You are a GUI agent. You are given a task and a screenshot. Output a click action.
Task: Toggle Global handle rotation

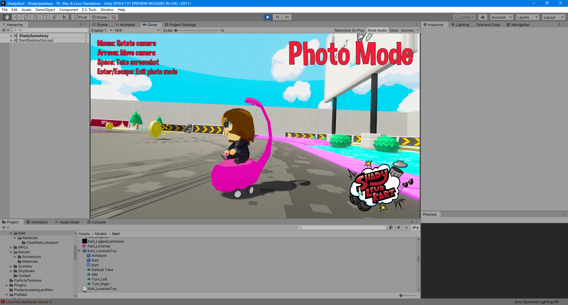99,17
